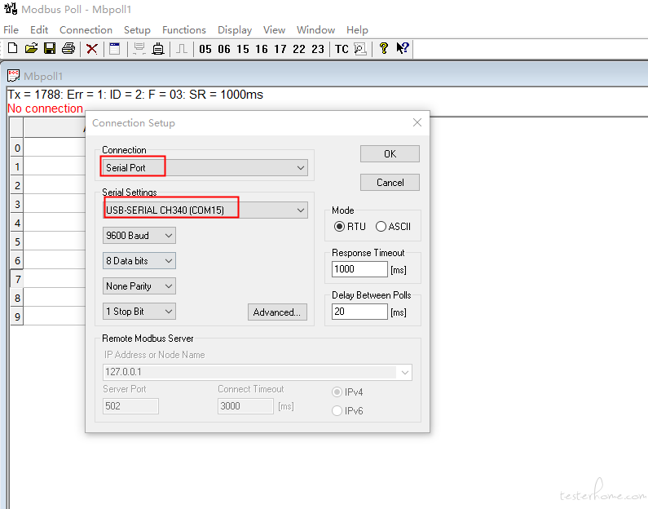The width and height of the screenshot is (648, 509).
Task: Click the Modbus Poll application title icon
Action: (x=11, y=9)
